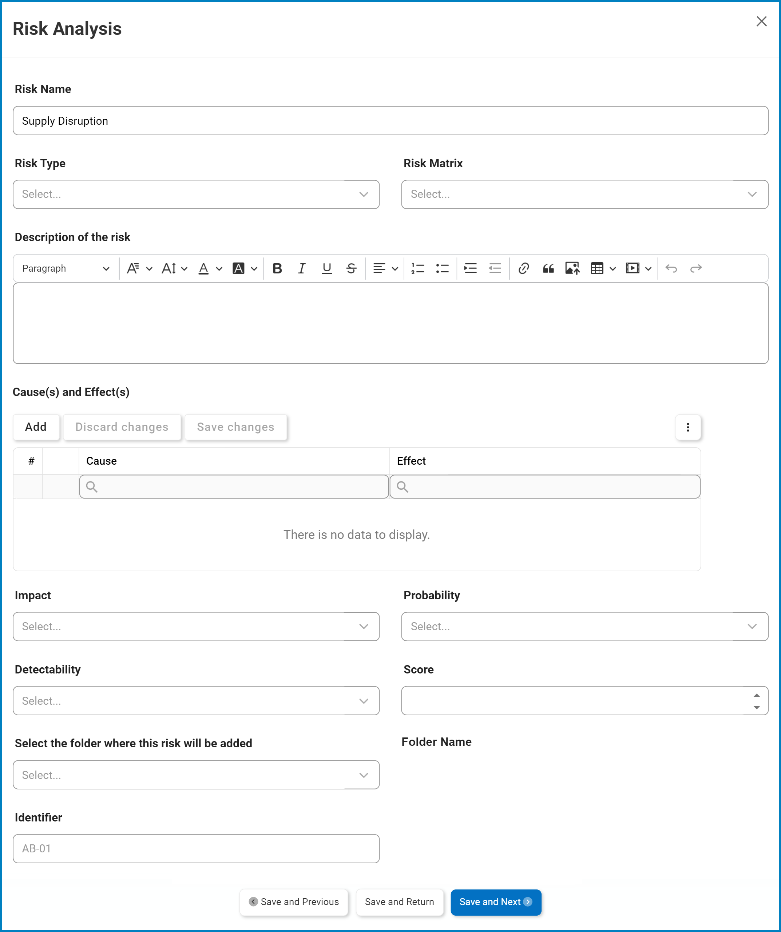Viewport: 781px width, 932px height.
Task: Click the Score numeric field
Action: (x=584, y=701)
